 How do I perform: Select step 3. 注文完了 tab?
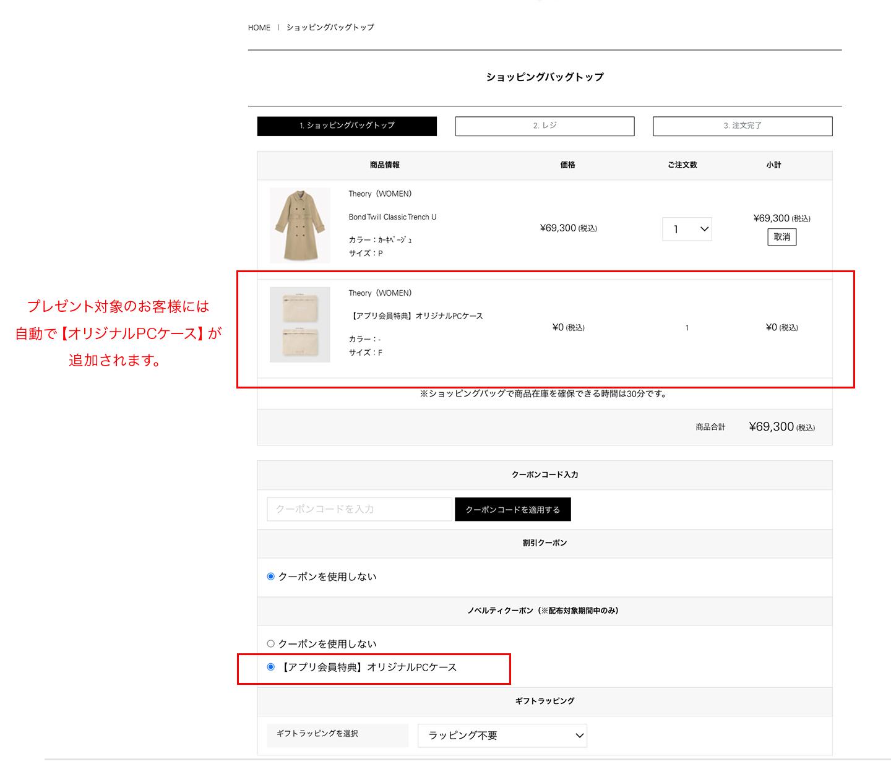tap(742, 126)
